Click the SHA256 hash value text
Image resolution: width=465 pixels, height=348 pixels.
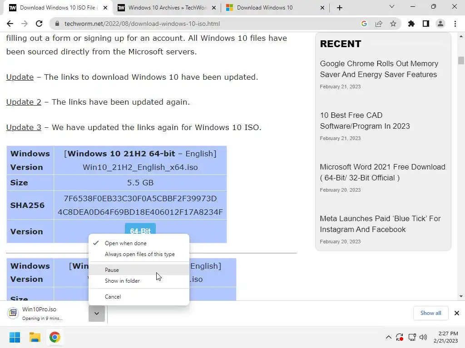pyautogui.click(x=140, y=205)
